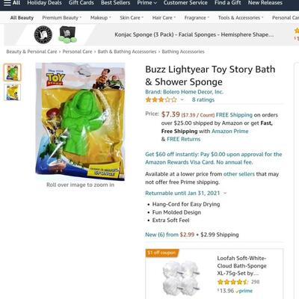Select the first Buzz sponge thumbnail
This screenshot has height=299, width=299.
coord(12,73)
